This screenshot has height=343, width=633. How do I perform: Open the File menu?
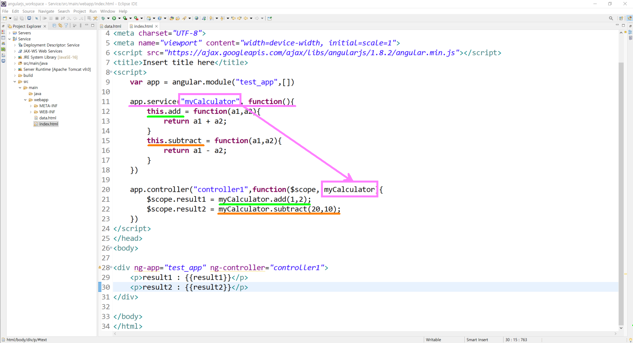pyautogui.click(x=5, y=11)
